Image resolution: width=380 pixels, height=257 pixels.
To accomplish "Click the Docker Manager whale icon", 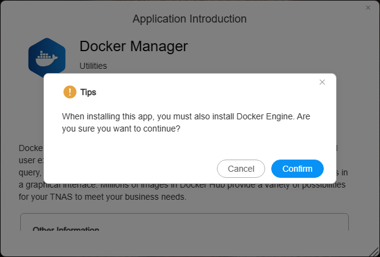I will pyautogui.click(x=47, y=57).
